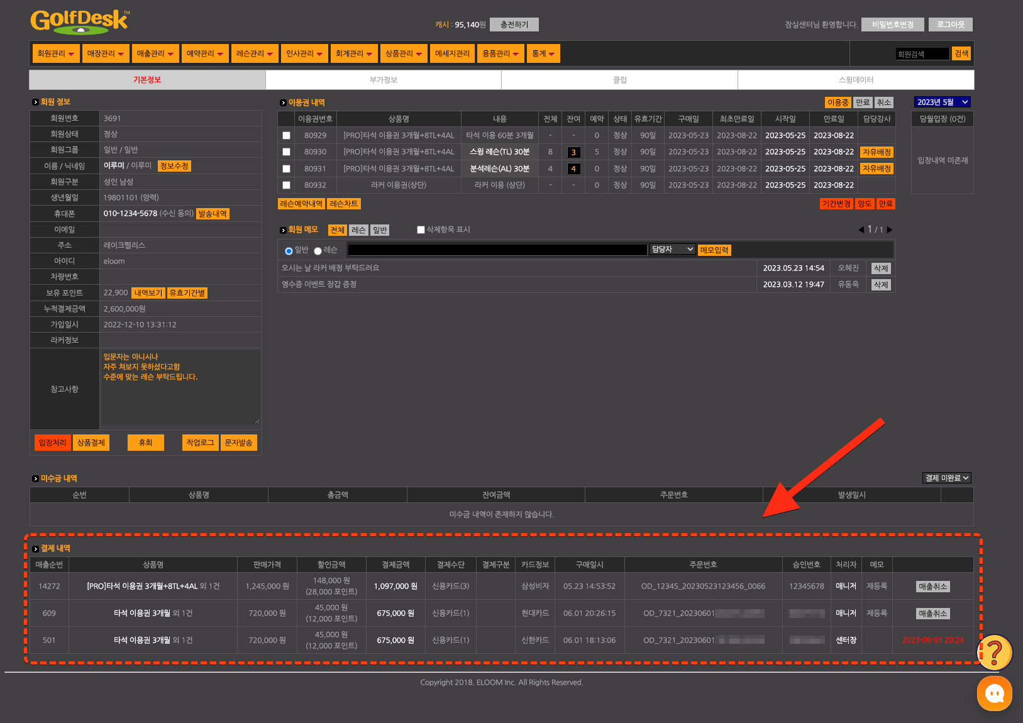1023x723 pixels.
Task: Click the 회원검색 search field
Action: 922,54
